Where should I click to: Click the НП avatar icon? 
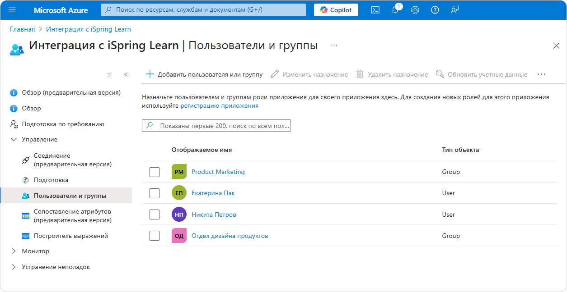coord(179,214)
